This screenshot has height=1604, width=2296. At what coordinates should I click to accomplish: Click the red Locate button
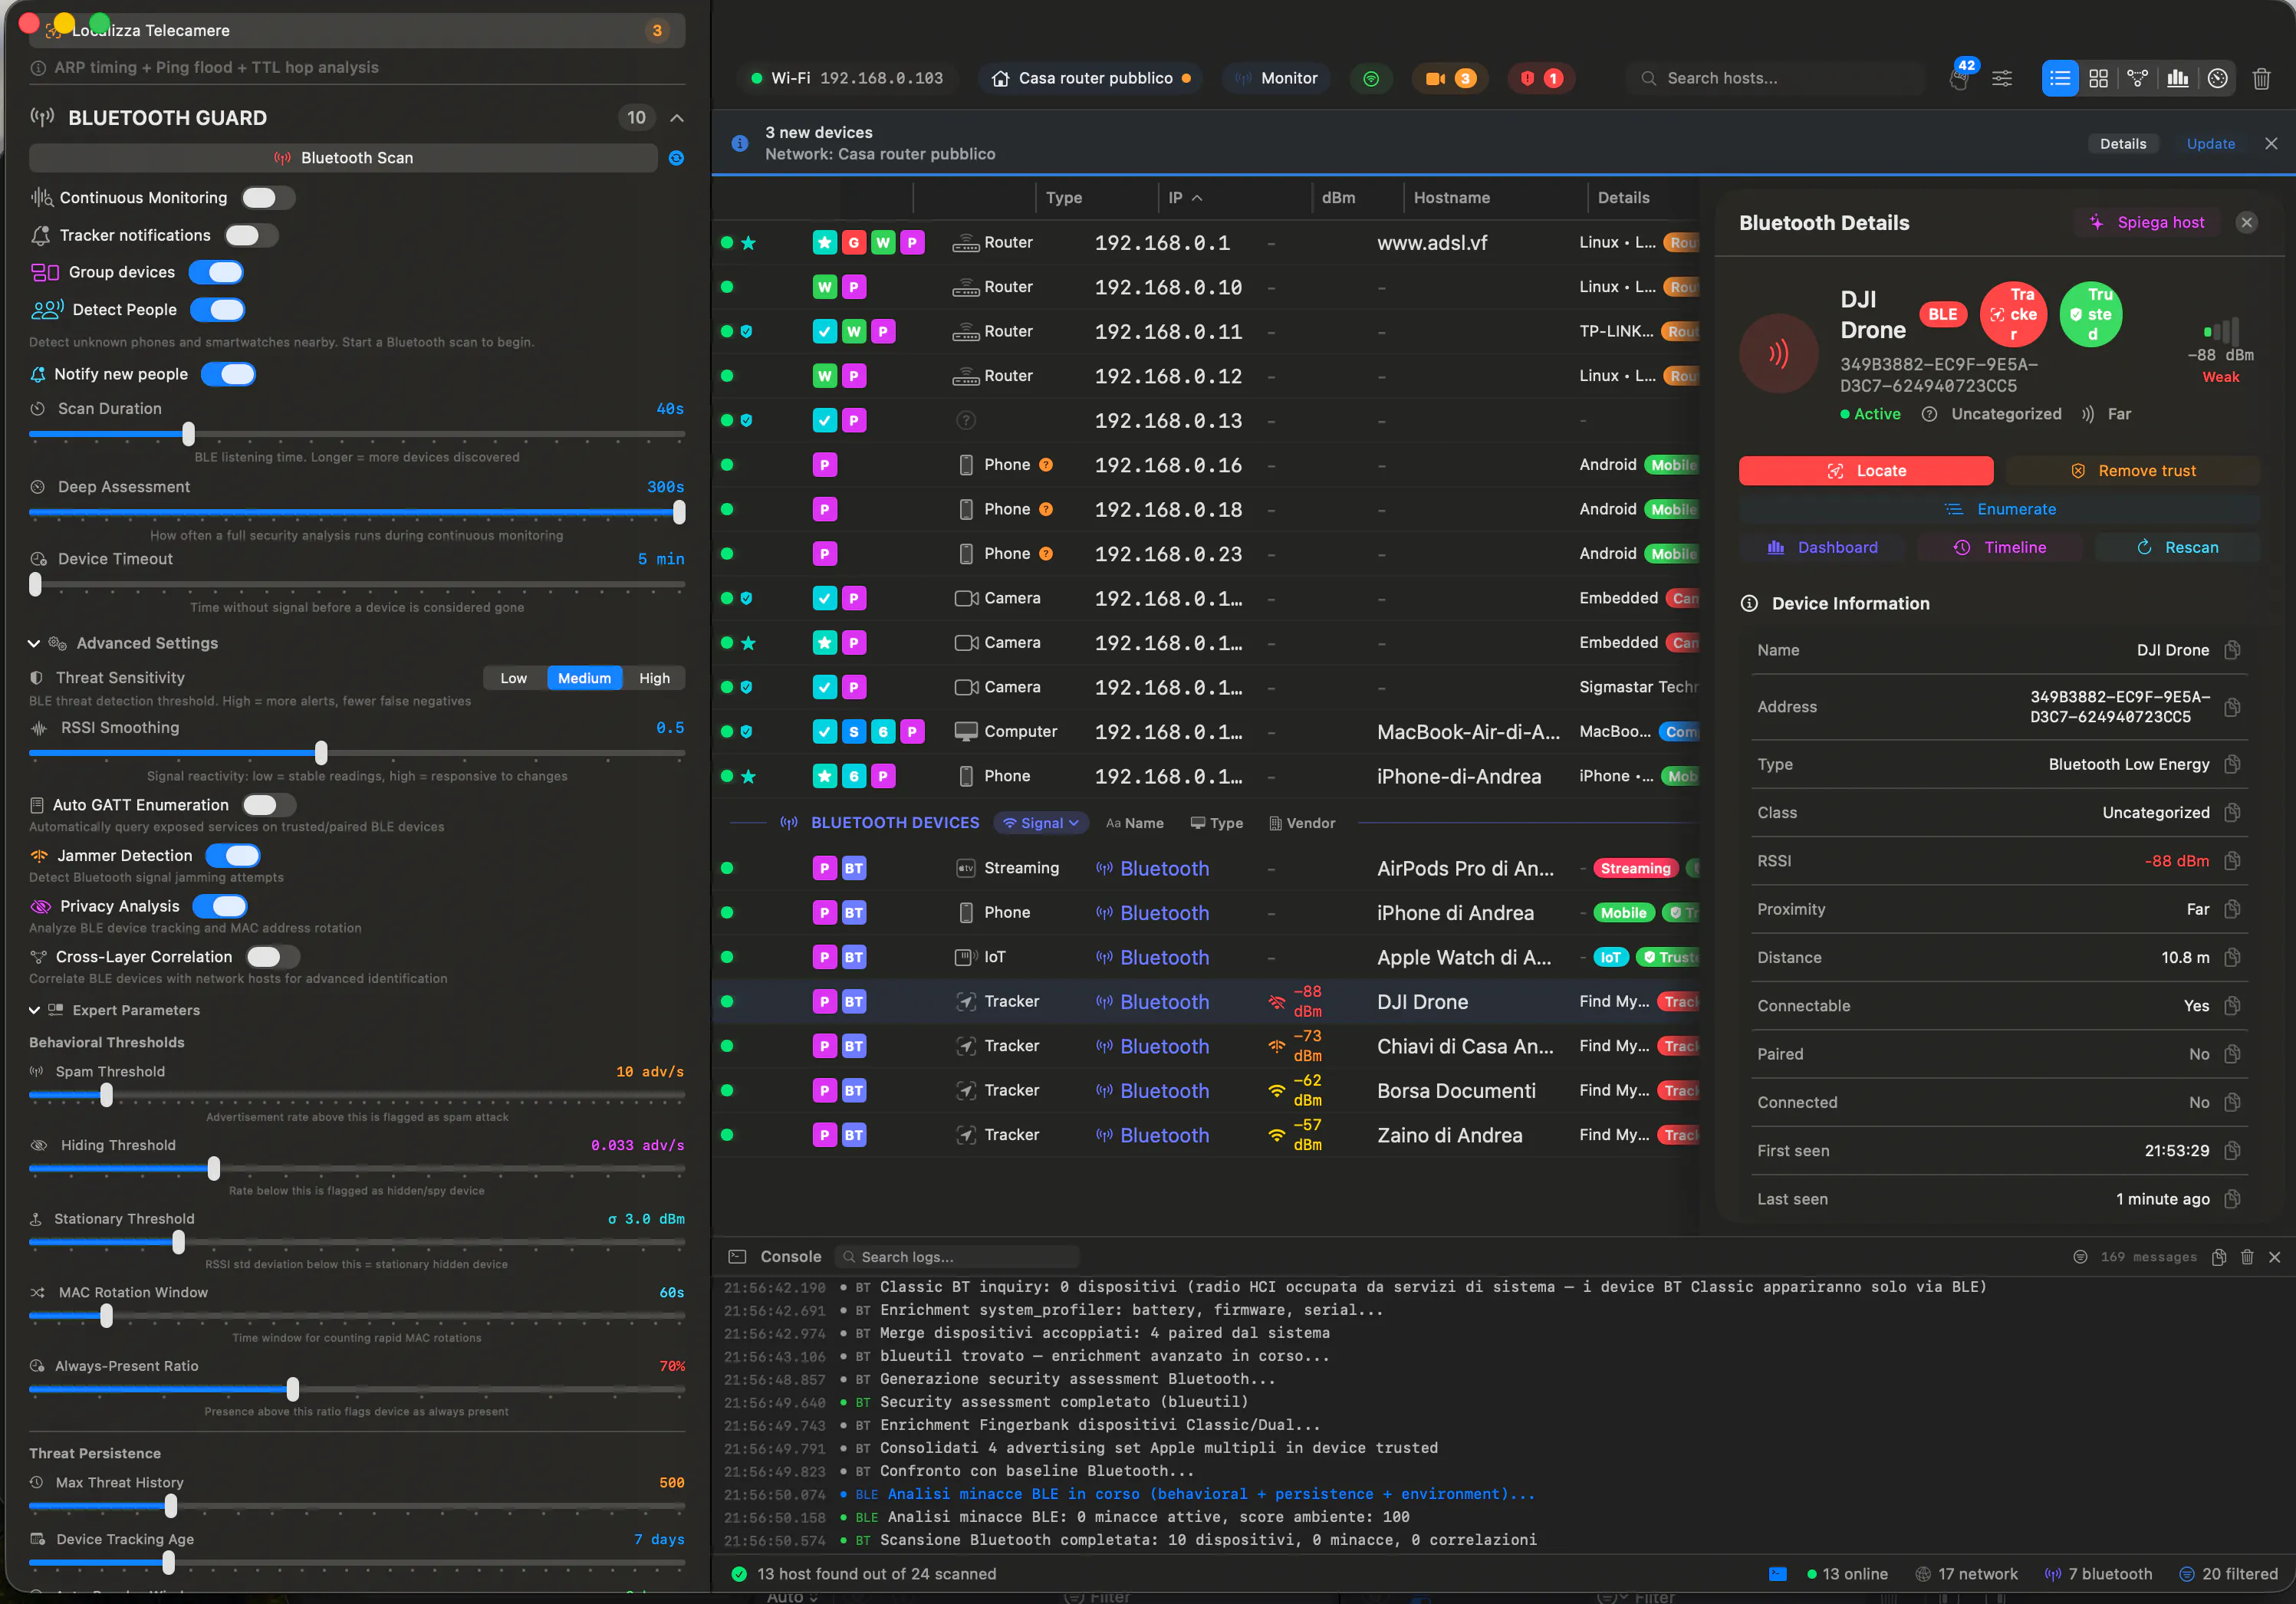tap(1866, 471)
